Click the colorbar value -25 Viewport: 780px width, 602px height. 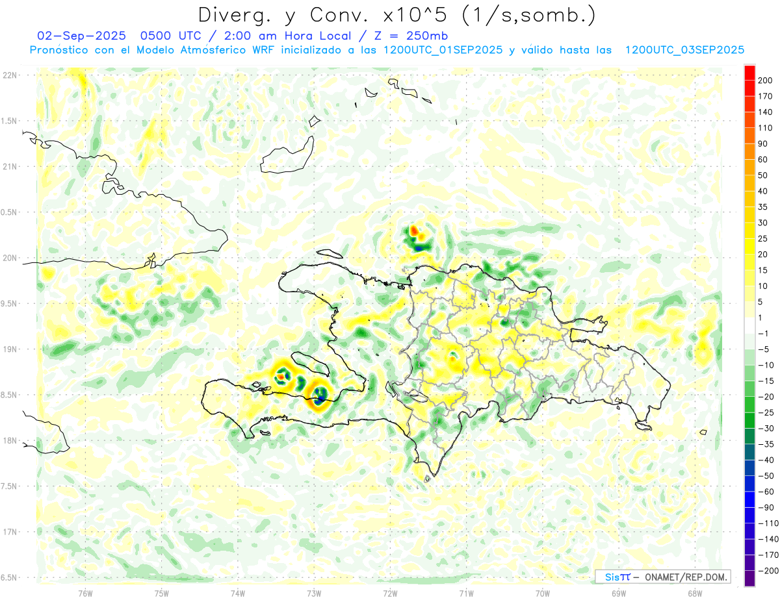coord(766,412)
